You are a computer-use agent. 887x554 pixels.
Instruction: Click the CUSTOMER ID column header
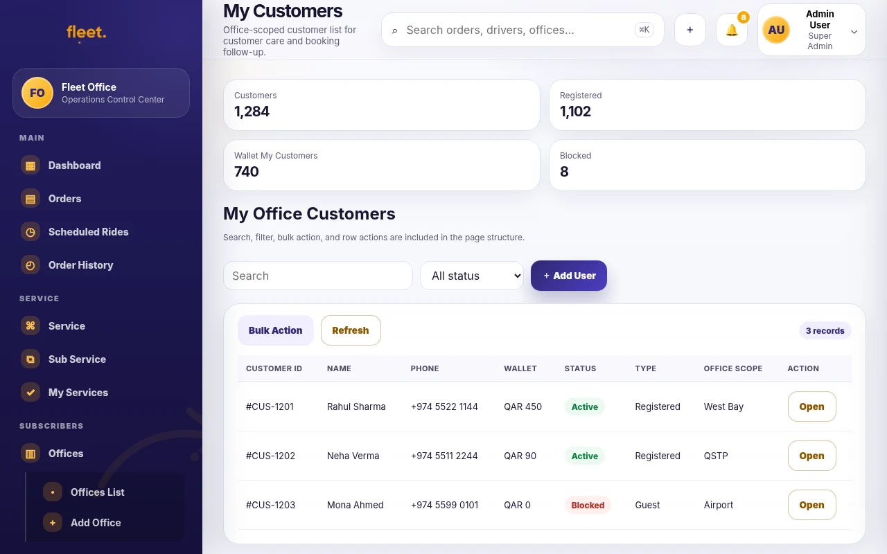(x=274, y=368)
